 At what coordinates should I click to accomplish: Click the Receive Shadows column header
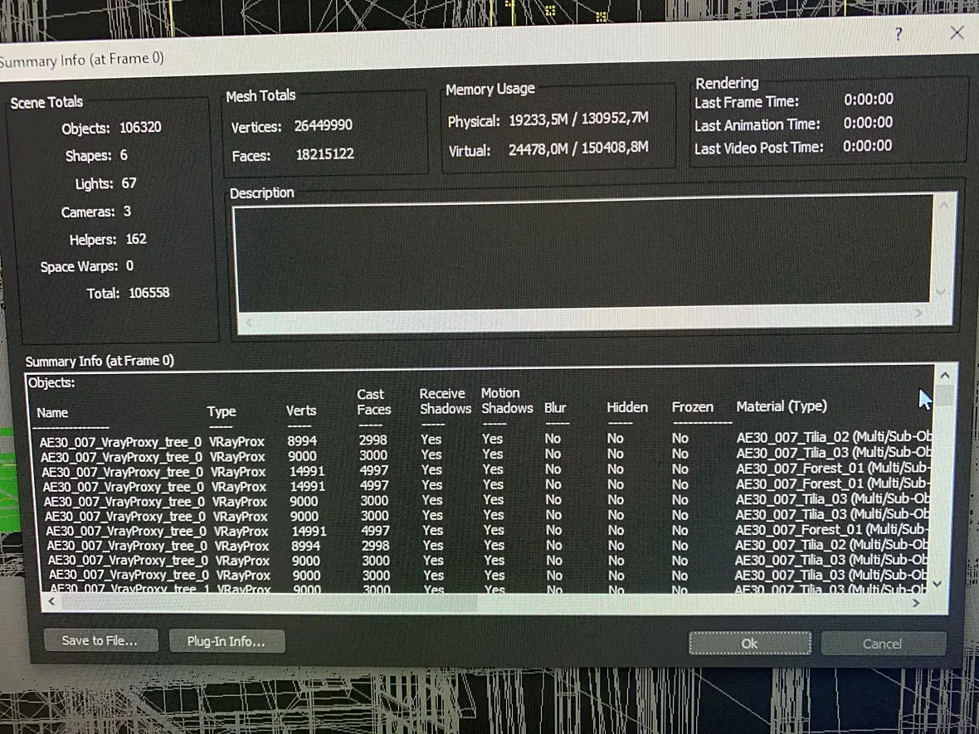tap(446, 401)
